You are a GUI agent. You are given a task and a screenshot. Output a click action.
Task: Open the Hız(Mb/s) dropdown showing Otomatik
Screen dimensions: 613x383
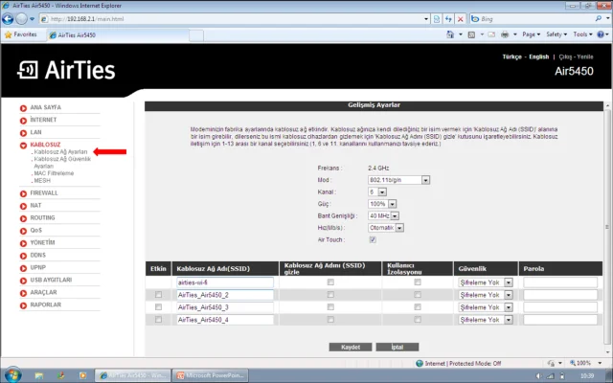(x=386, y=228)
